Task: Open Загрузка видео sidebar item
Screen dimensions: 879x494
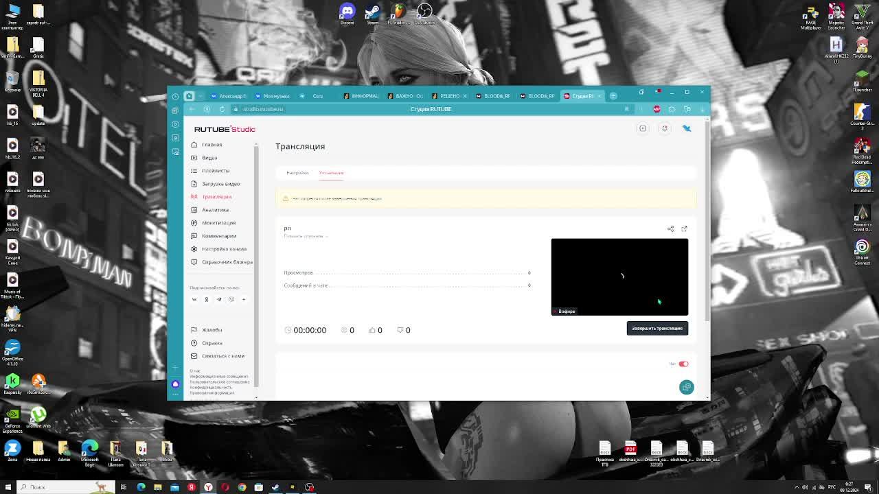Action: pyautogui.click(x=220, y=184)
